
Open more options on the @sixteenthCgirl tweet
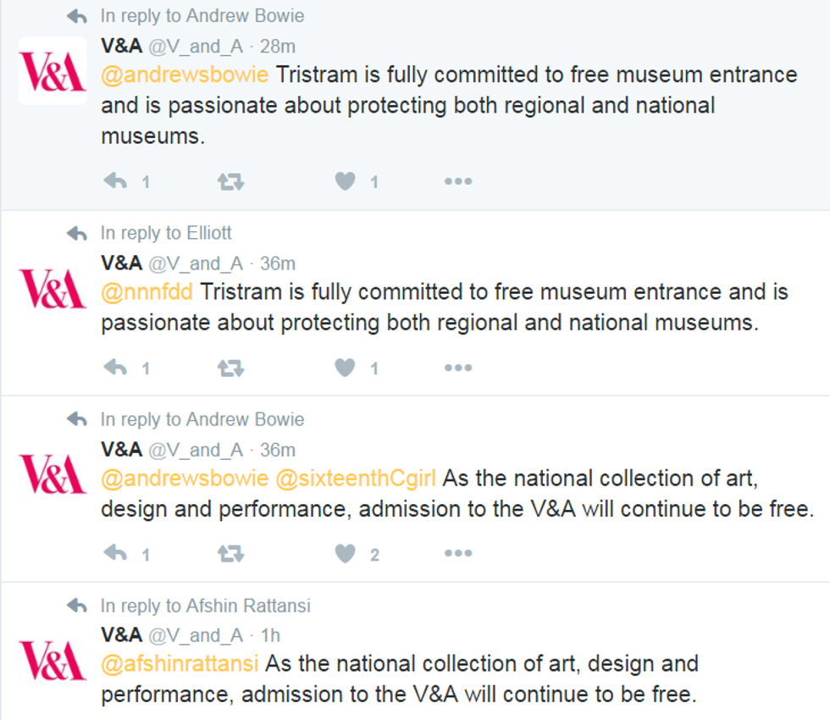tap(458, 554)
